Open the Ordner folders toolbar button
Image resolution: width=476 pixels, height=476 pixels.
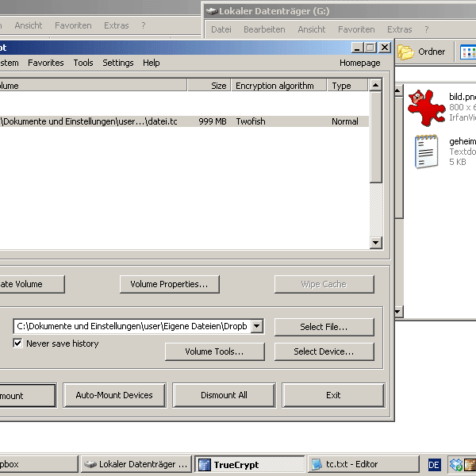tap(421, 52)
